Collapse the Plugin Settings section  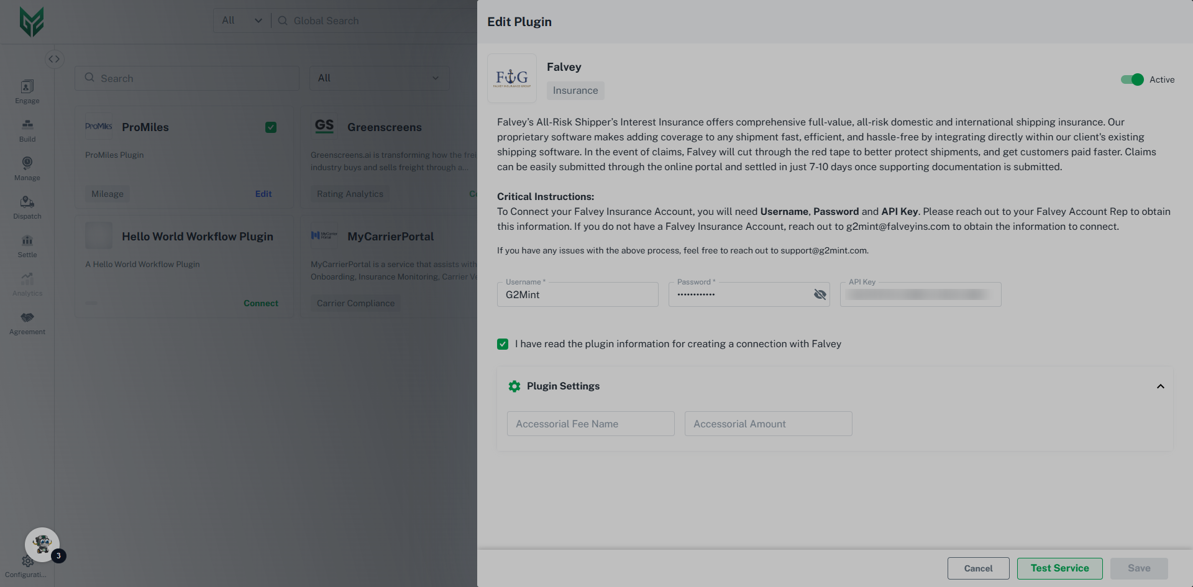point(1160,386)
